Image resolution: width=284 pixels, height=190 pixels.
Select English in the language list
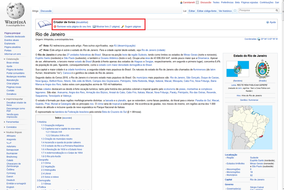click(x=10, y=187)
